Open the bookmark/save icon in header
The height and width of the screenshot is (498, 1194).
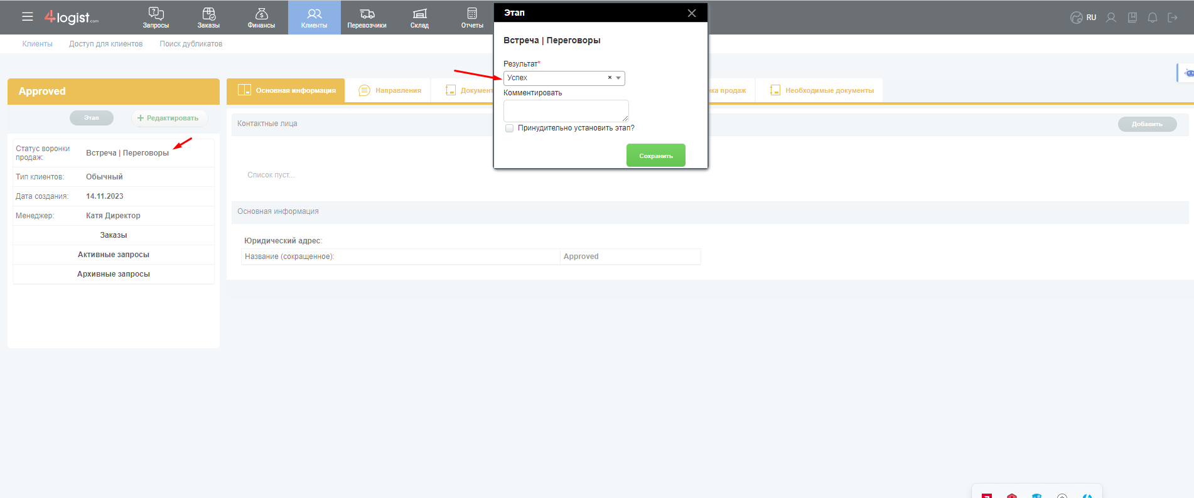coord(1132,18)
